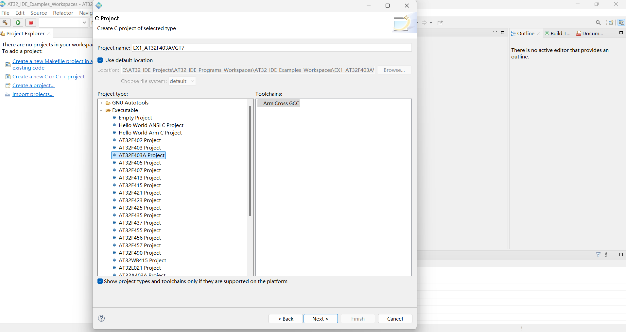Click the GNU Autotools folder icon

pyautogui.click(x=108, y=103)
